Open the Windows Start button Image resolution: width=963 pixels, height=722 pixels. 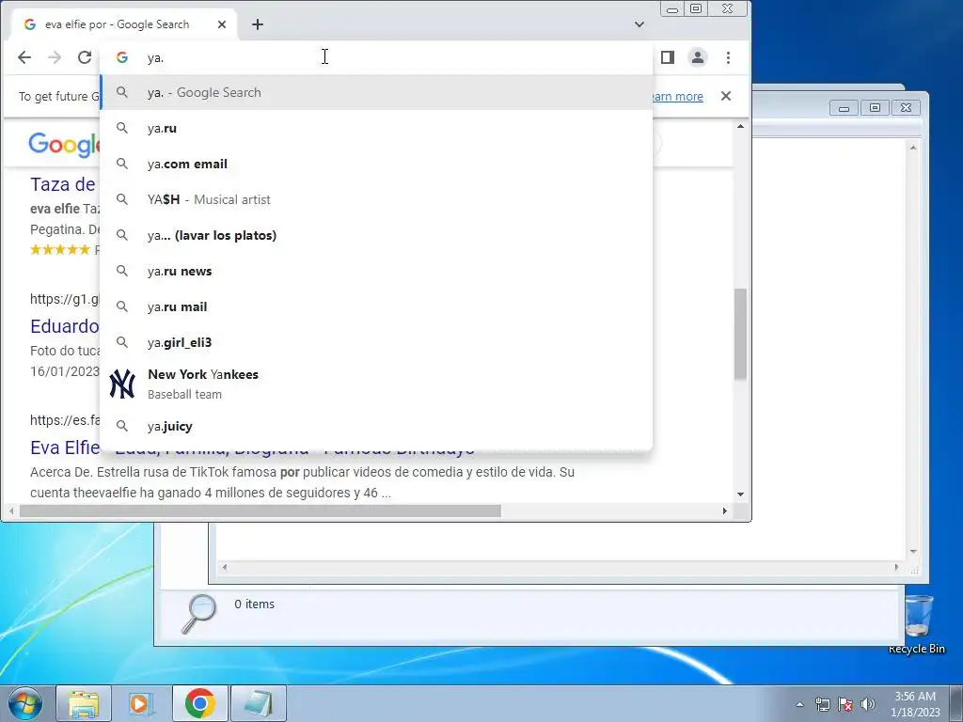tap(24, 703)
